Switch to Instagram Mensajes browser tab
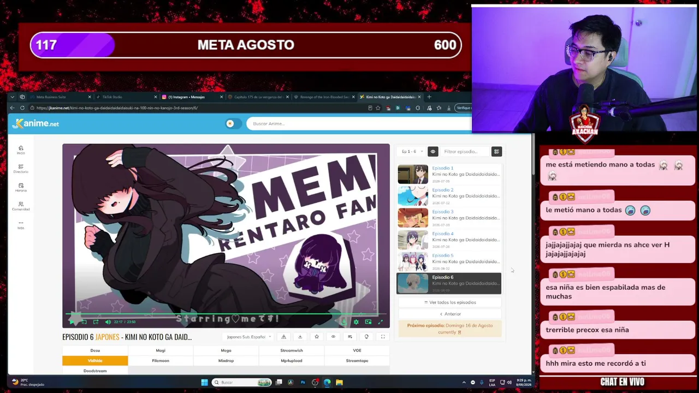 click(x=192, y=97)
